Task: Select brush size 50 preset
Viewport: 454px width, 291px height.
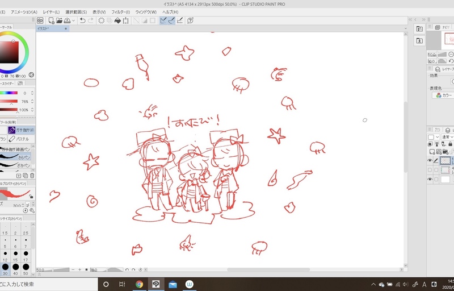Action: (x=26, y=269)
